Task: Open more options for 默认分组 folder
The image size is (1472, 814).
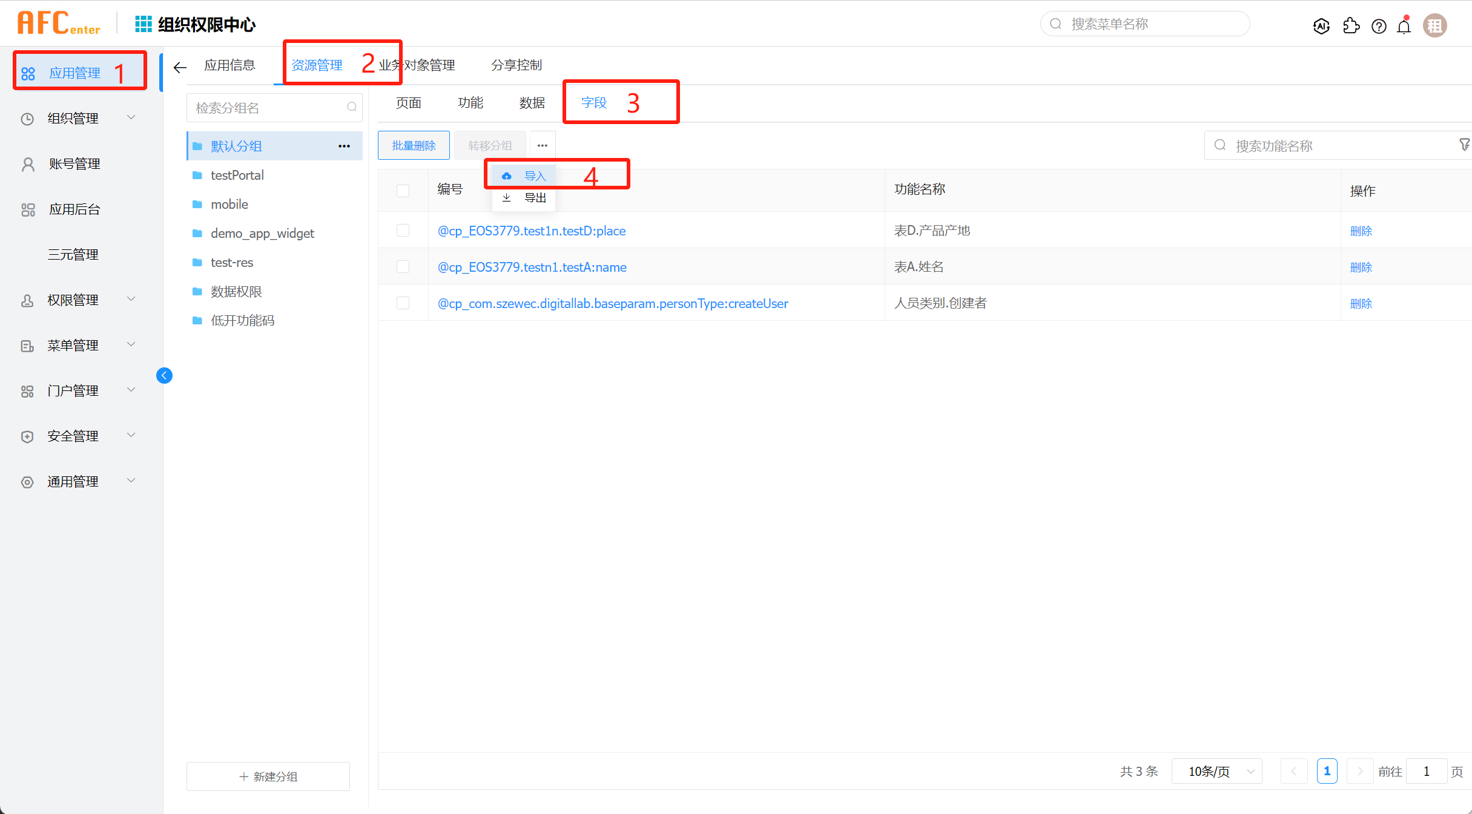Action: 344,146
